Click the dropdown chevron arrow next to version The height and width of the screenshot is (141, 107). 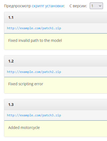100,6
